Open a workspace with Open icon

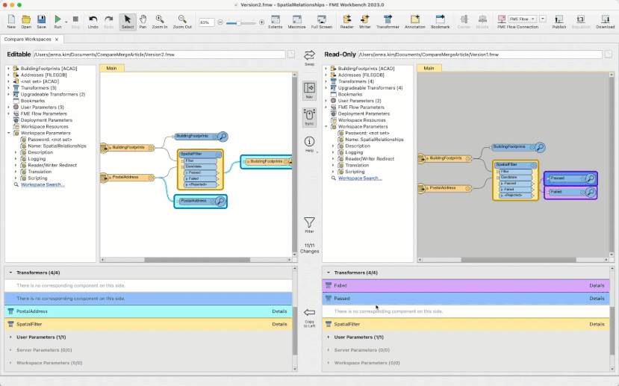click(26, 22)
